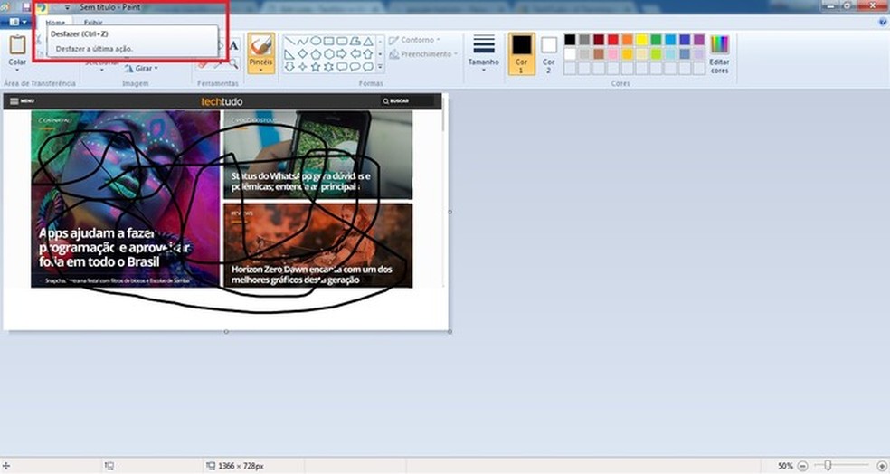Viewport: 890px width, 474px height.
Task: Expand the full shapes gallery
Action: [x=380, y=67]
